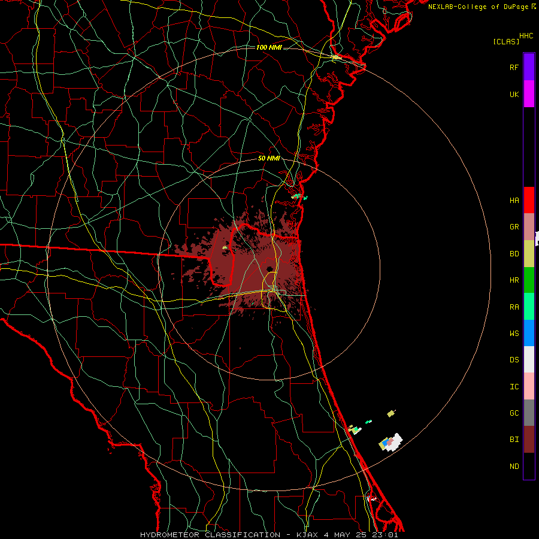Click the DS legend label
The image size is (539, 539).
click(514, 360)
